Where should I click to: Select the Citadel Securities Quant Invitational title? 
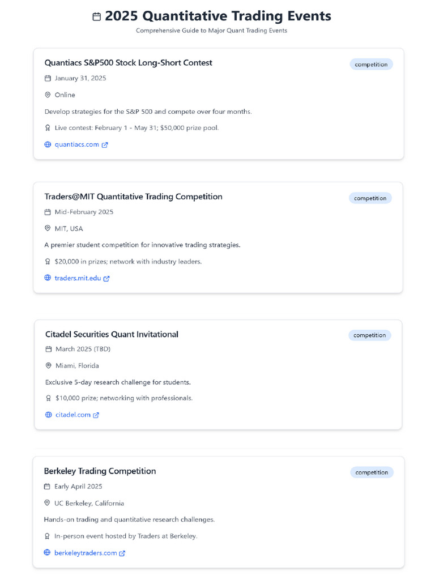tap(112, 334)
